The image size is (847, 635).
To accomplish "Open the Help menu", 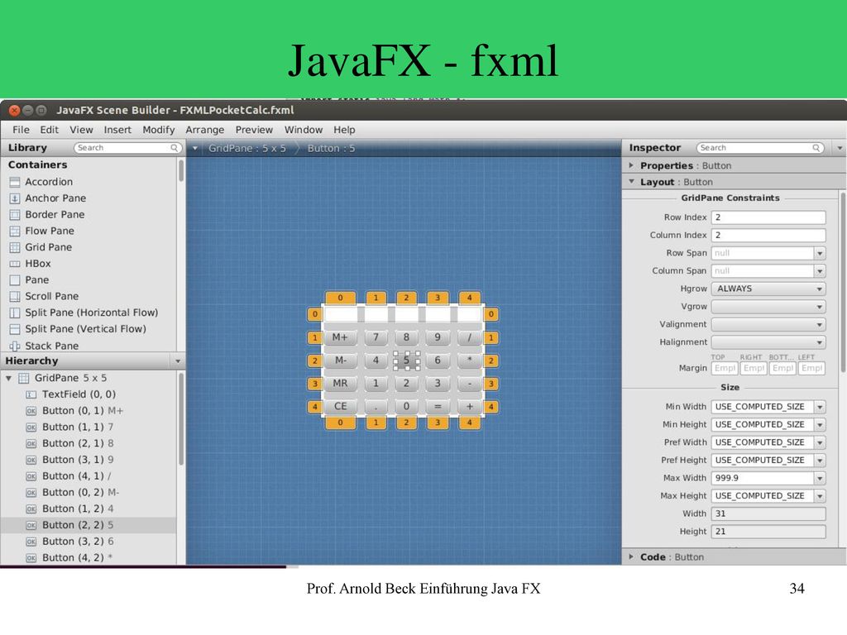I will click(344, 130).
